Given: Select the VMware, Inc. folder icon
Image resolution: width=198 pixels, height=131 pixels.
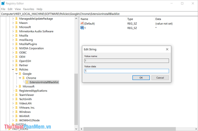Looking at the screenshot, I should click(16, 107).
